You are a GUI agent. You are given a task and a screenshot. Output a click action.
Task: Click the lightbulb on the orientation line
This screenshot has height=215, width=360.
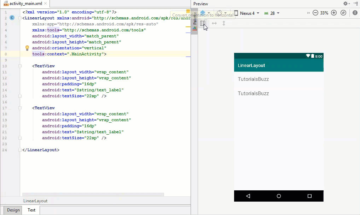click(27, 48)
